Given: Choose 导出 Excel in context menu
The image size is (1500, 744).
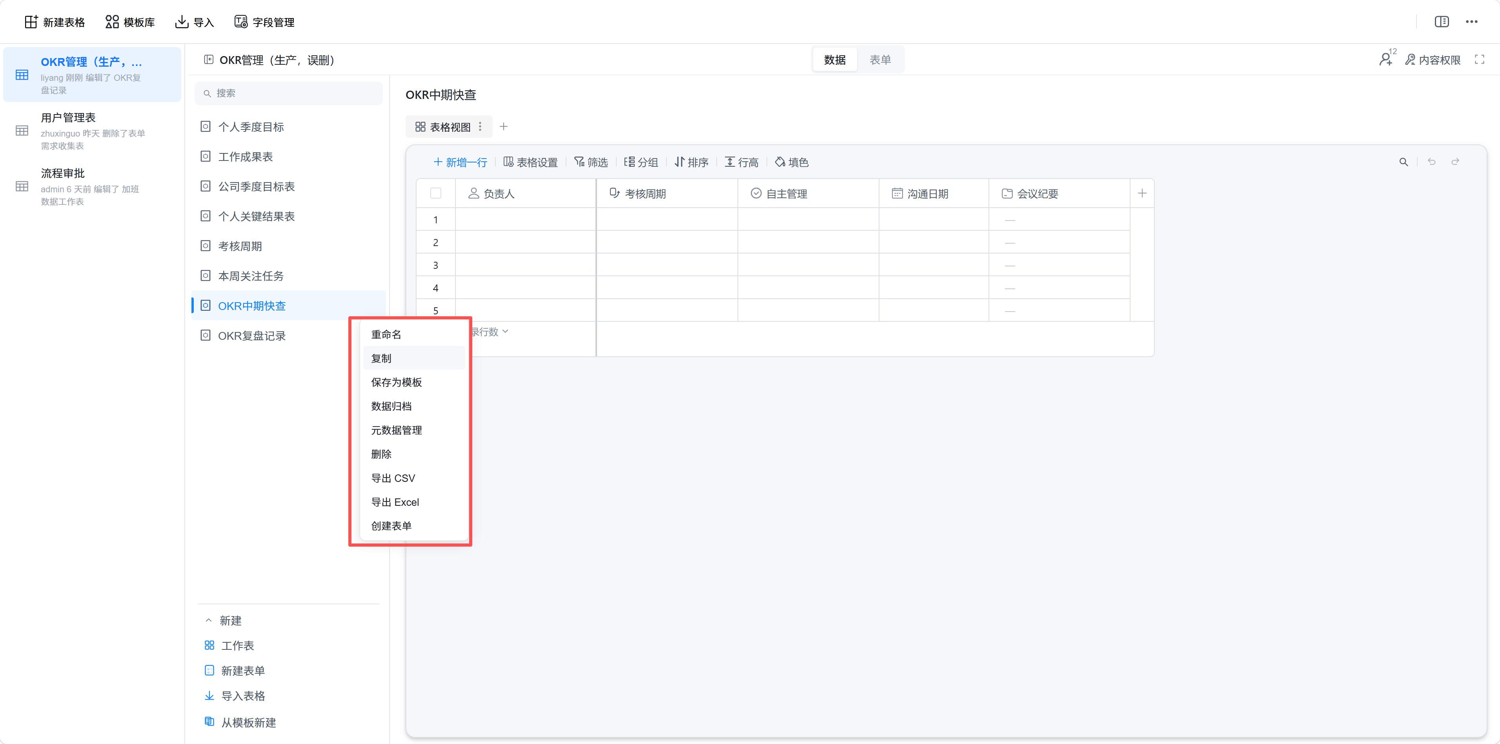Looking at the screenshot, I should click(414, 501).
